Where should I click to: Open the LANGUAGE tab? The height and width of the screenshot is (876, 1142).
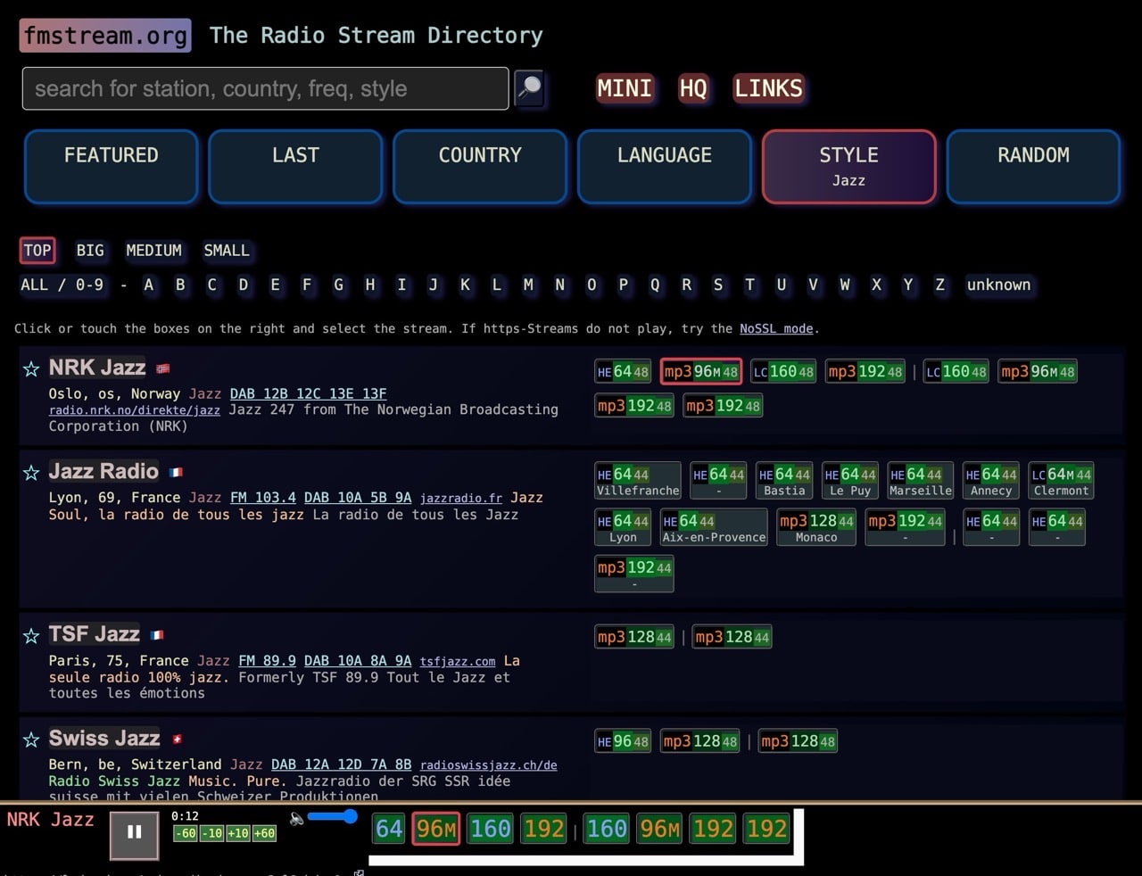[x=665, y=167]
